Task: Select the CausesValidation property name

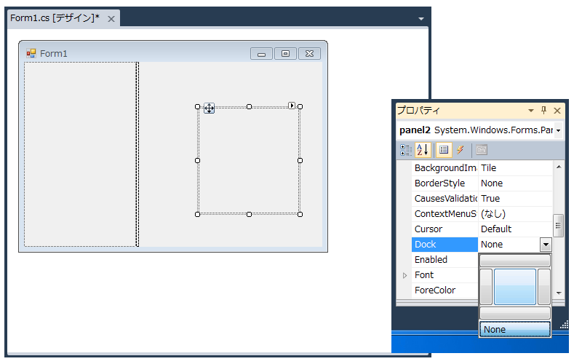Action: pyautogui.click(x=445, y=198)
